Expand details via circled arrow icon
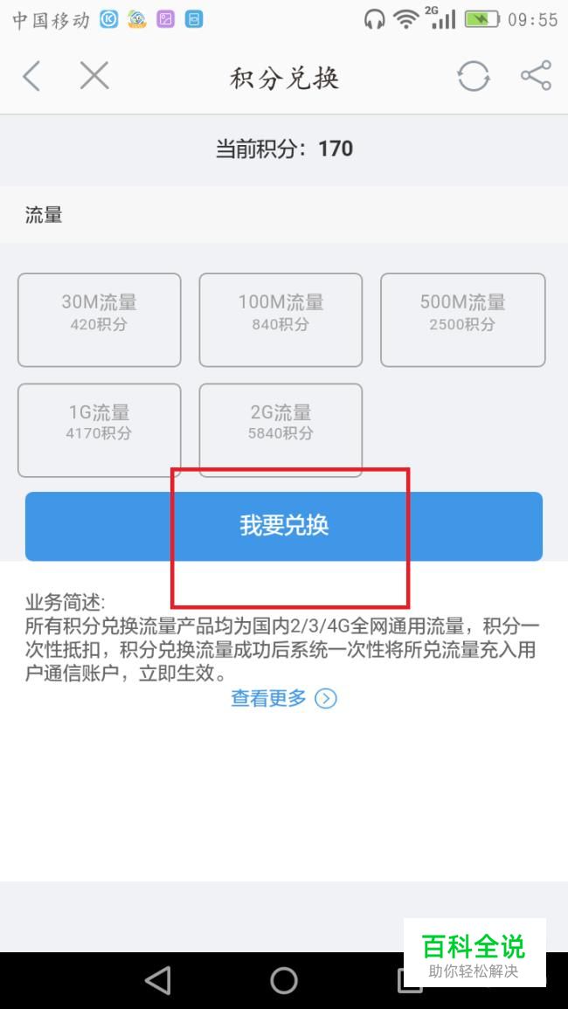 [x=326, y=698]
